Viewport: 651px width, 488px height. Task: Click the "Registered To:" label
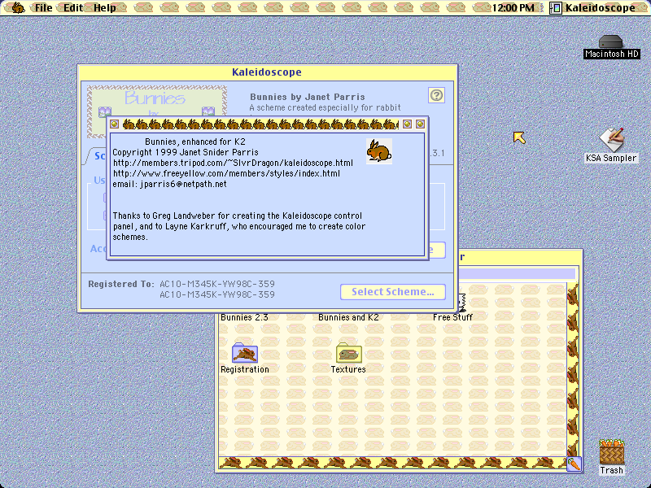click(120, 284)
